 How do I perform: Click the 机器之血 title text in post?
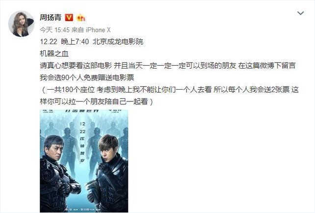(54, 53)
